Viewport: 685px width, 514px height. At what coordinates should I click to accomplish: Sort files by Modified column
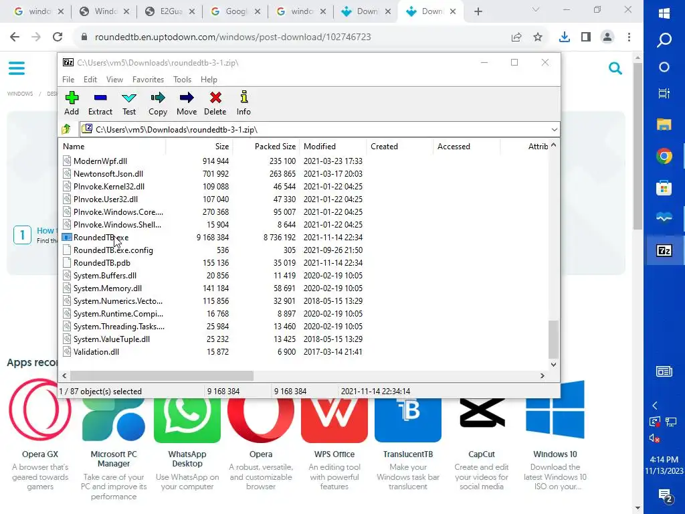click(x=333, y=147)
